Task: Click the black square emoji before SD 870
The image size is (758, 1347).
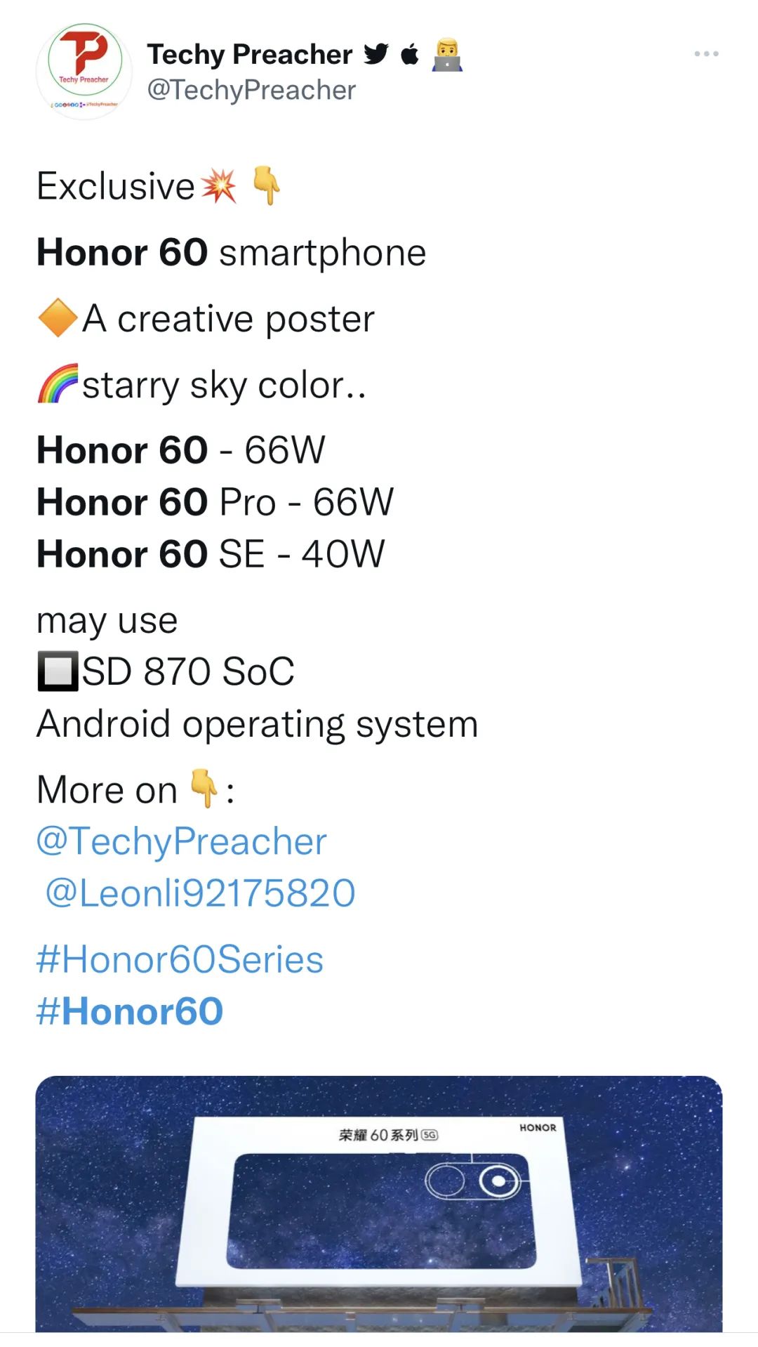Action: pyautogui.click(x=58, y=671)
